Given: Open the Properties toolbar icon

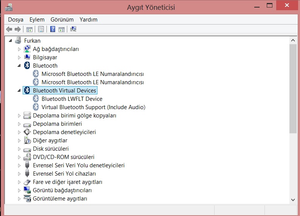Looking at the screenshot, I should (41, 29).
